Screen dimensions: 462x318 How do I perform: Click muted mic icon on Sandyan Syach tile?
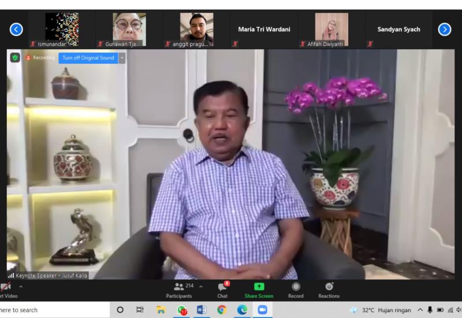(x=370, y=44)
